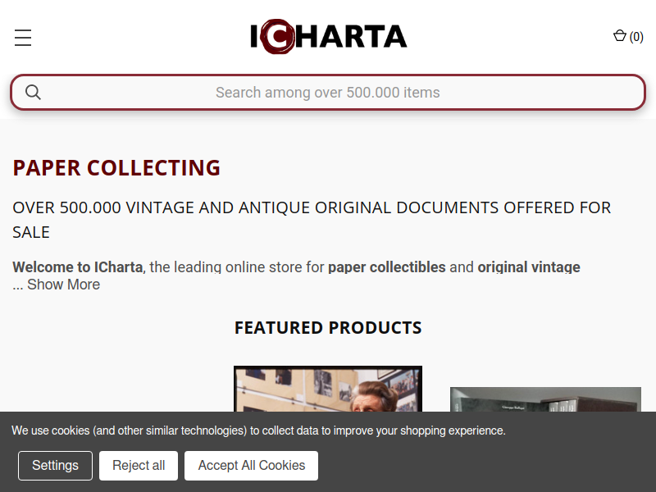Open cookie Settings
Image resolution: width=656 pixels, height=492 pixels.
click(55, 466)
